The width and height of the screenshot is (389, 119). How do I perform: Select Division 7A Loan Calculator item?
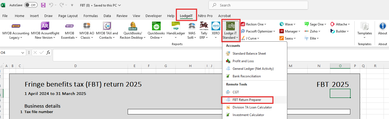[255, 107]
